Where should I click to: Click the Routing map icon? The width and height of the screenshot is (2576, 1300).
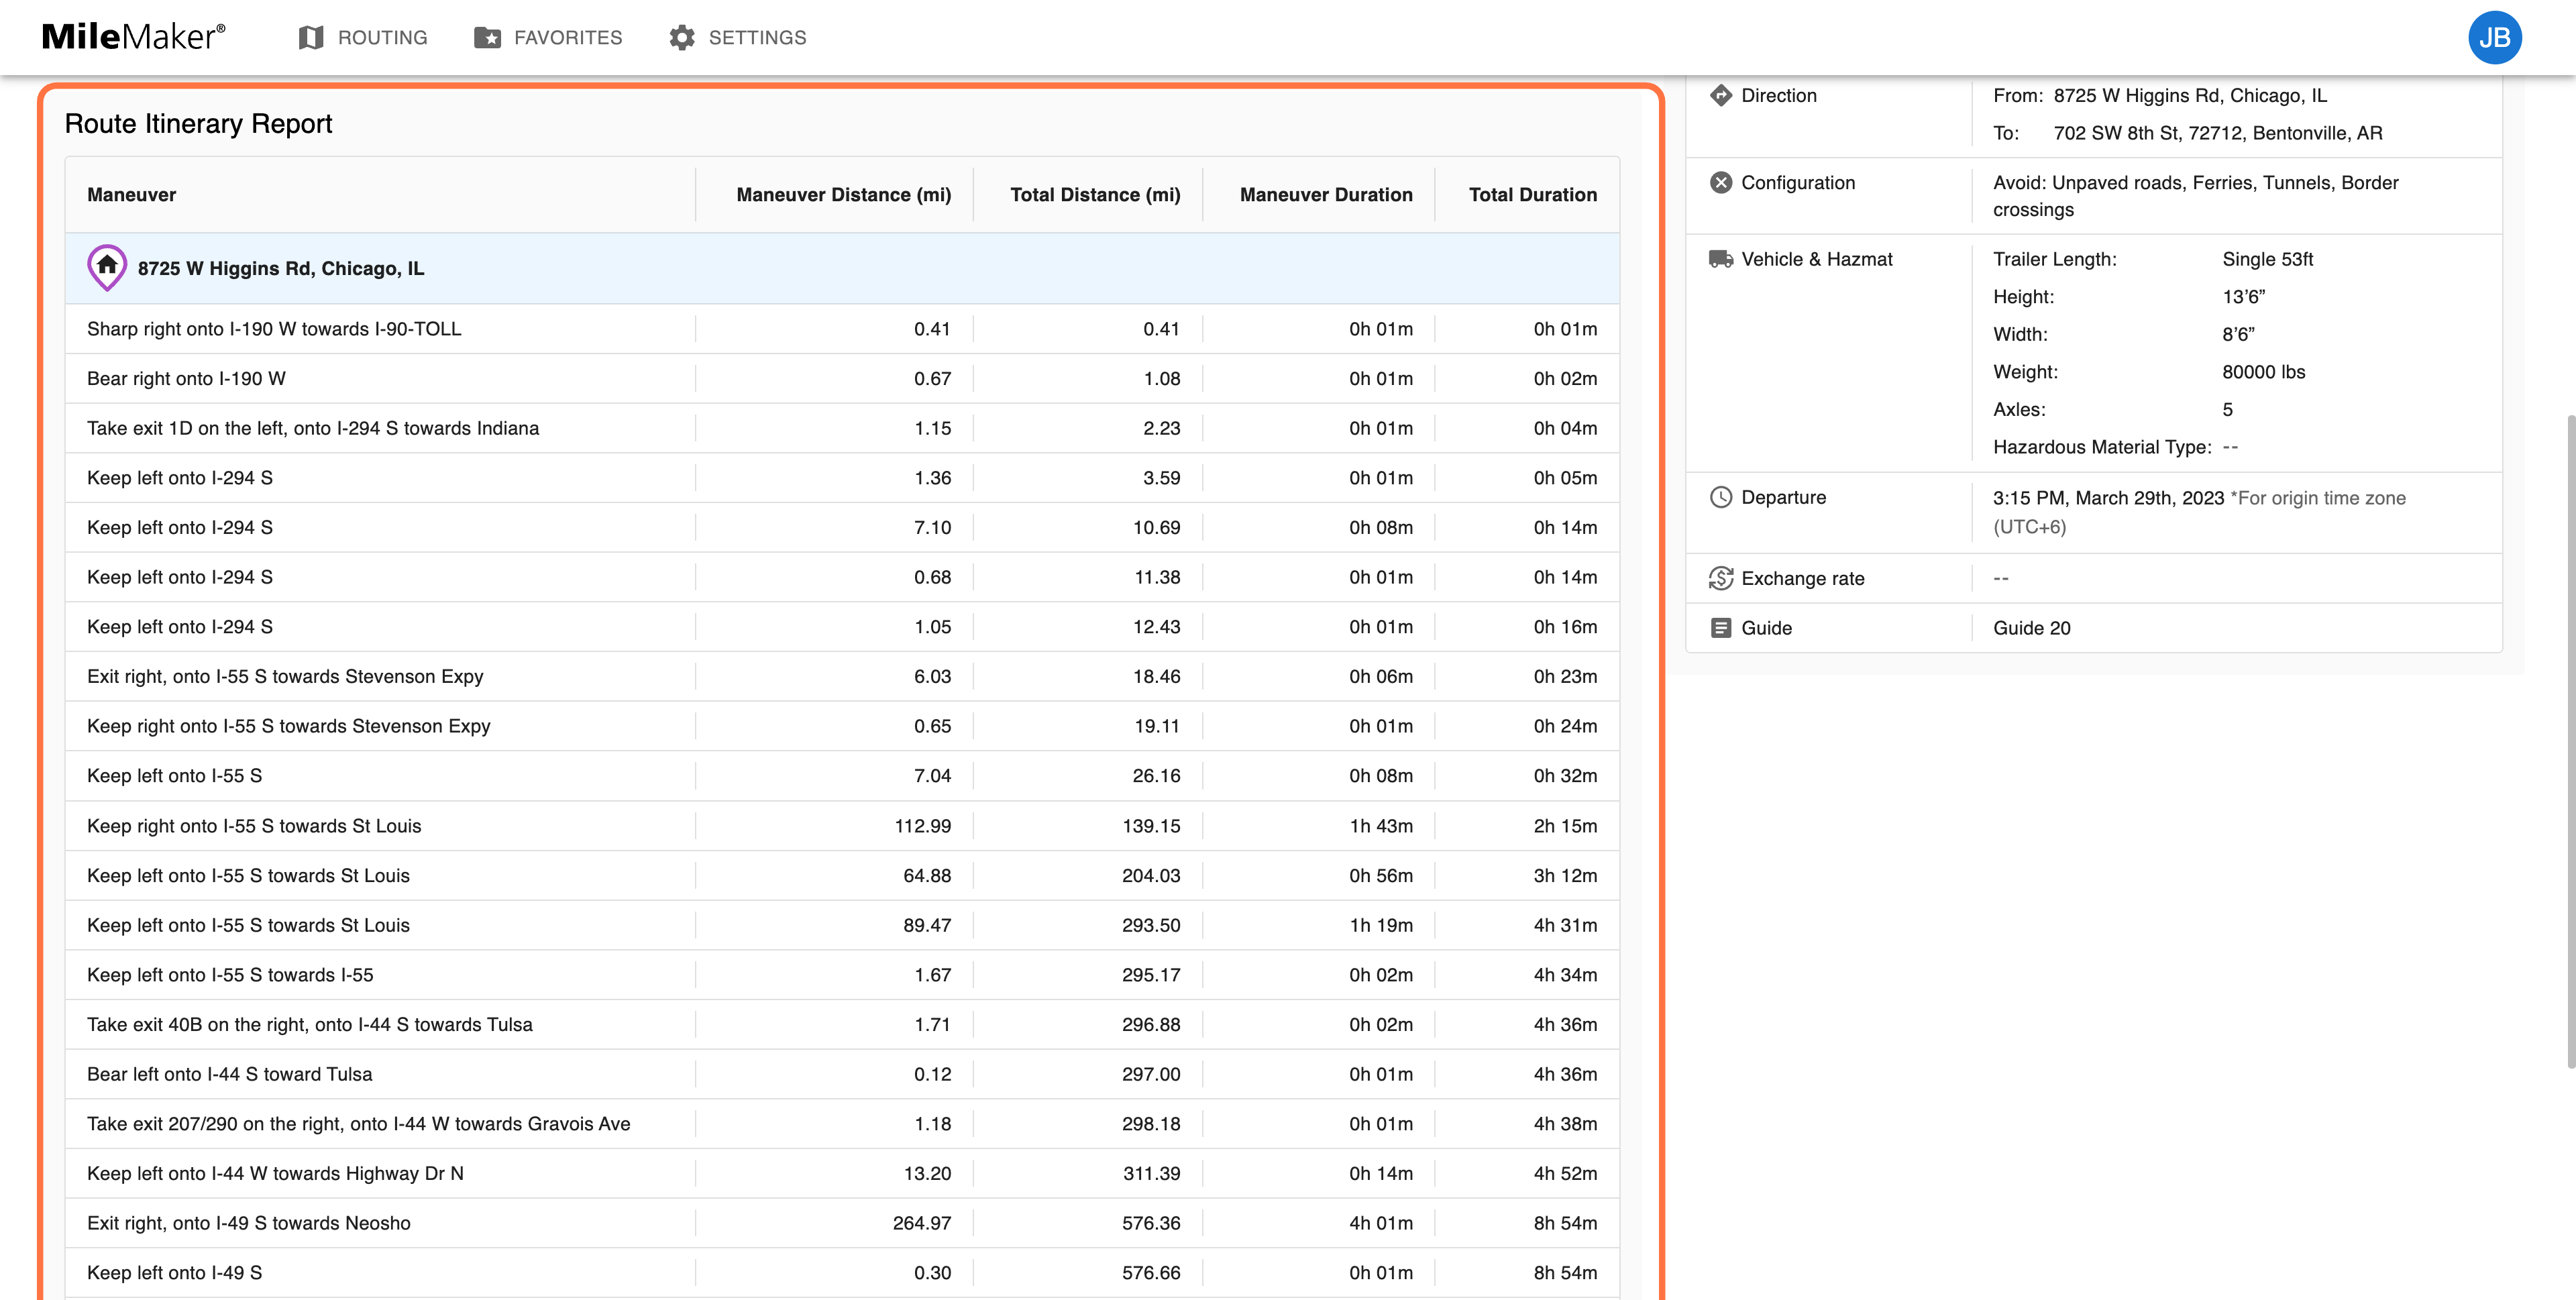point(311,37)
